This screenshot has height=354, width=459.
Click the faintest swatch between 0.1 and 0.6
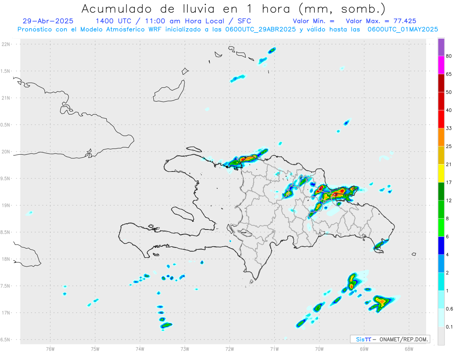pos(441,317)
